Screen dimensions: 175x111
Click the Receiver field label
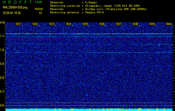coord(57,9)
